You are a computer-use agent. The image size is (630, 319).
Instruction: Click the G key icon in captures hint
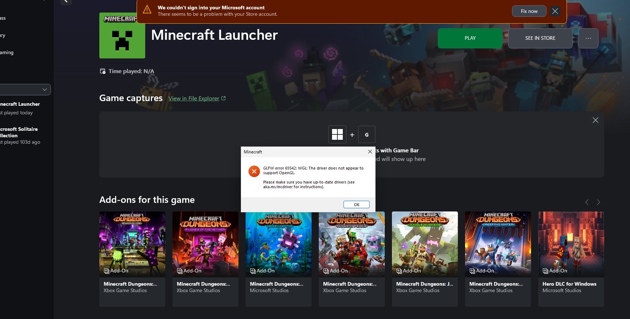366,134
